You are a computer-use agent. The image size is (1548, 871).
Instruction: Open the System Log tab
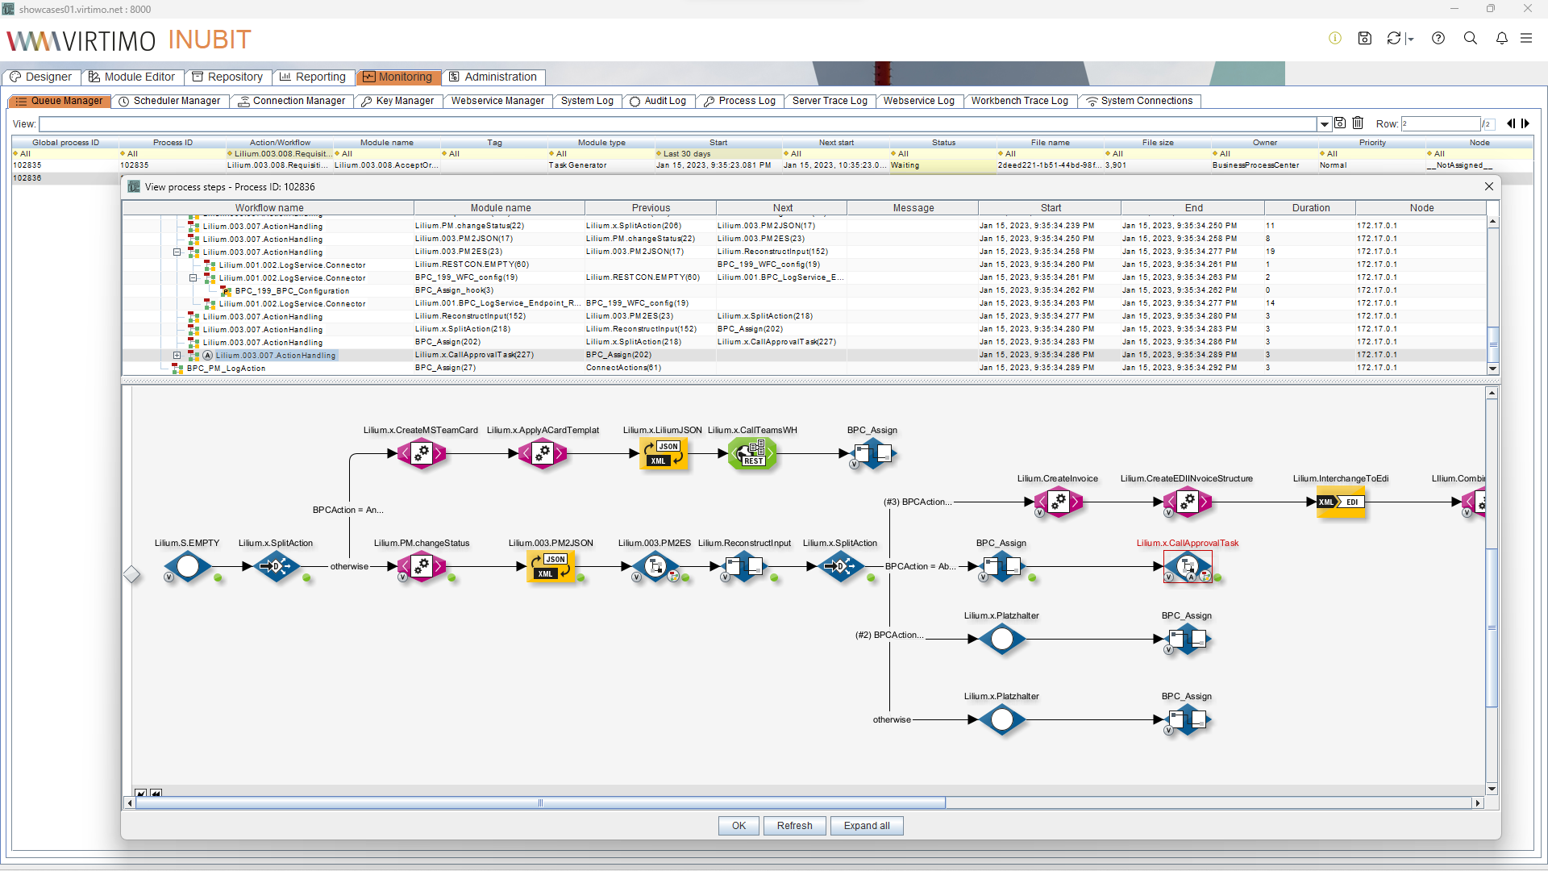587,101
